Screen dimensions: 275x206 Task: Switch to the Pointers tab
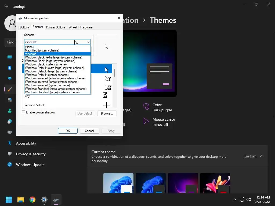(x=38, y=27)
